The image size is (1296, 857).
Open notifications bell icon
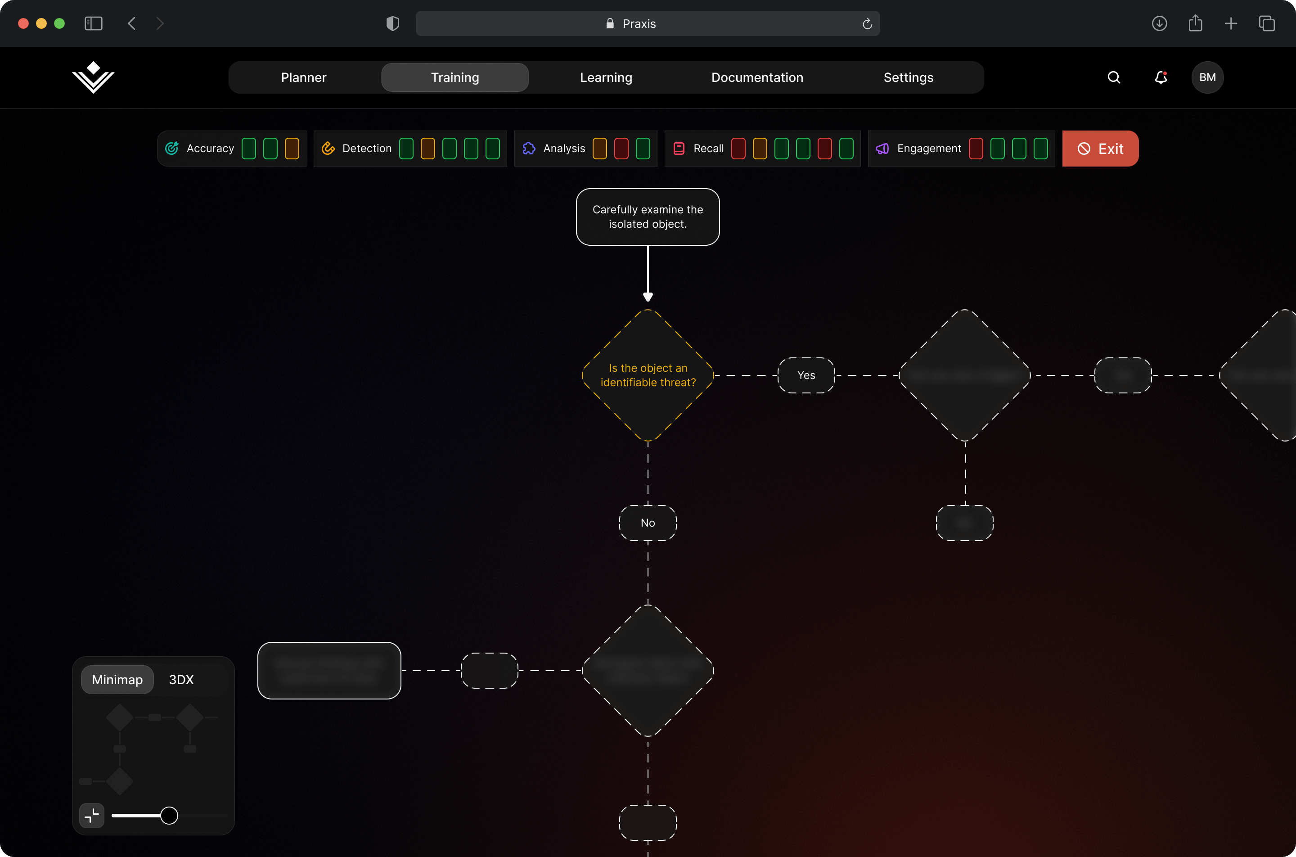click(1161, 77)
